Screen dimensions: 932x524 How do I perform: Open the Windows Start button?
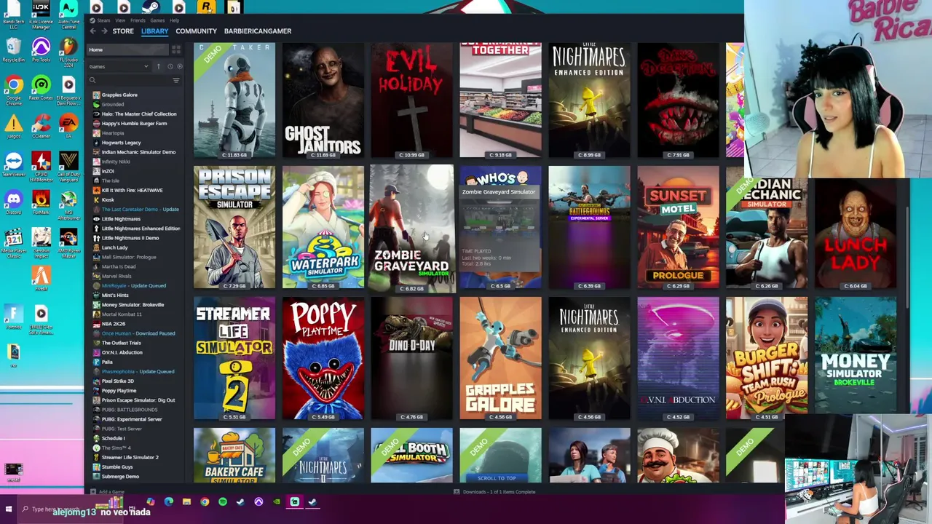(9, 509)
